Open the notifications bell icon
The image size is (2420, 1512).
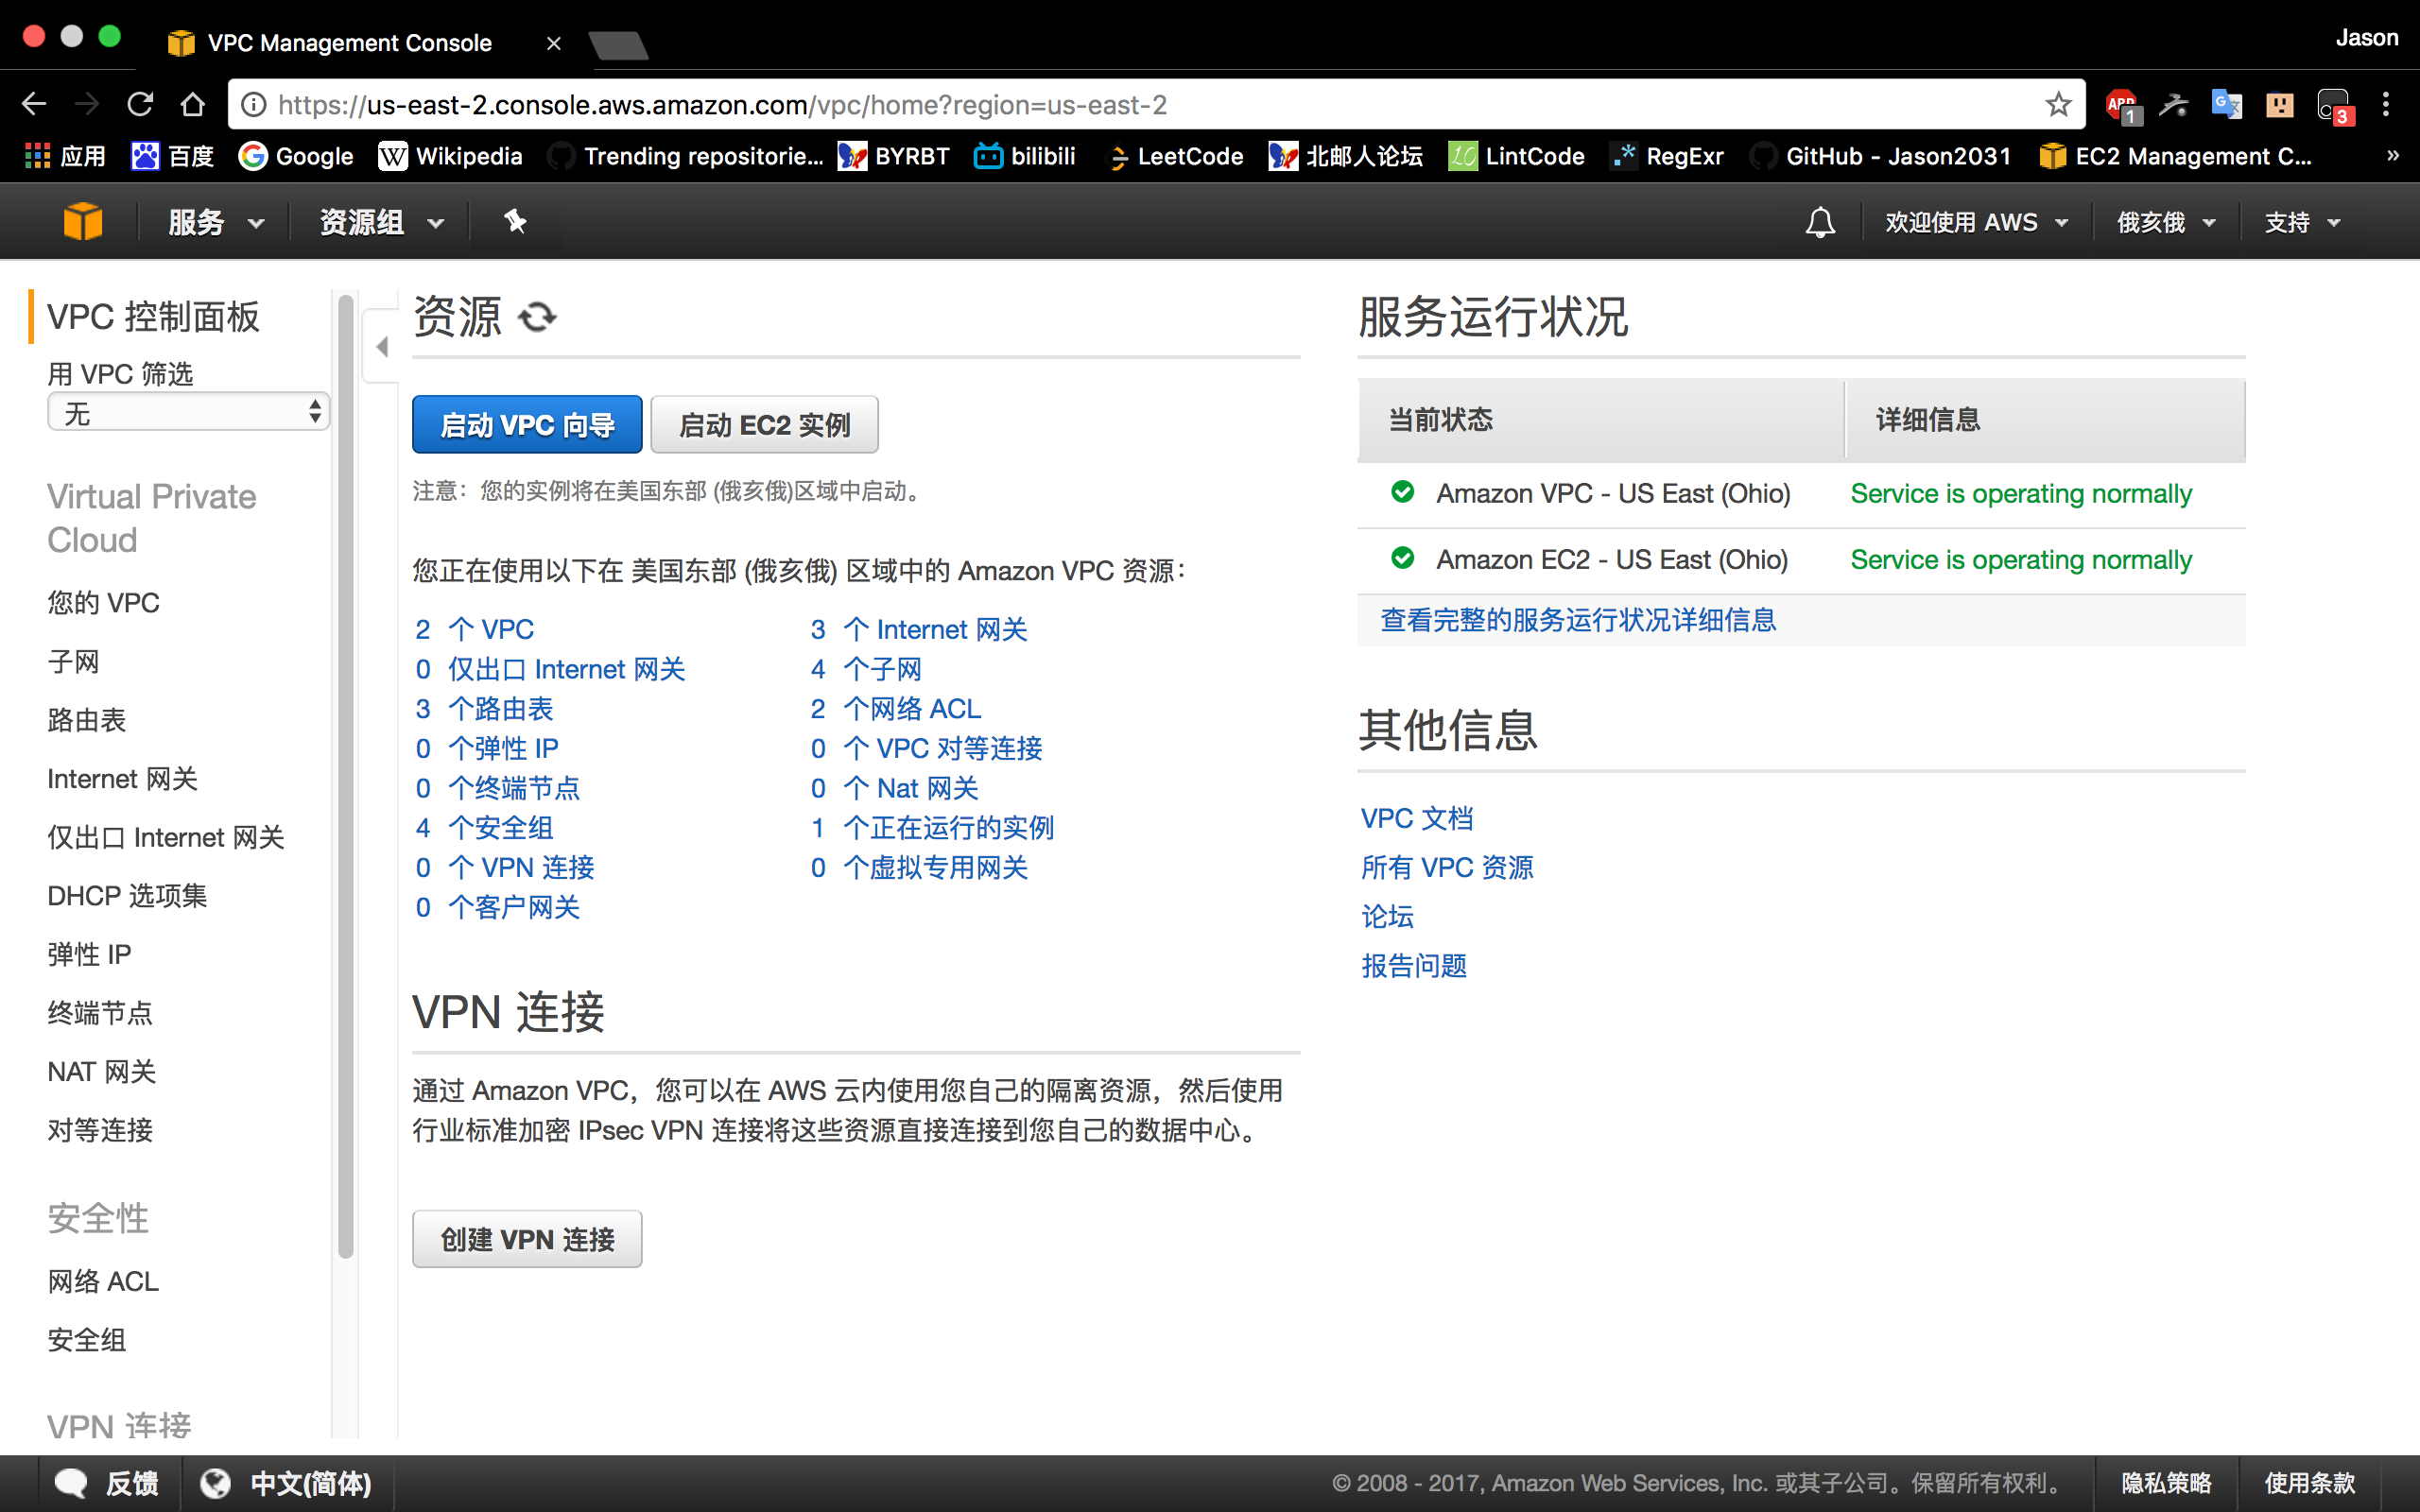point(1820,222)
